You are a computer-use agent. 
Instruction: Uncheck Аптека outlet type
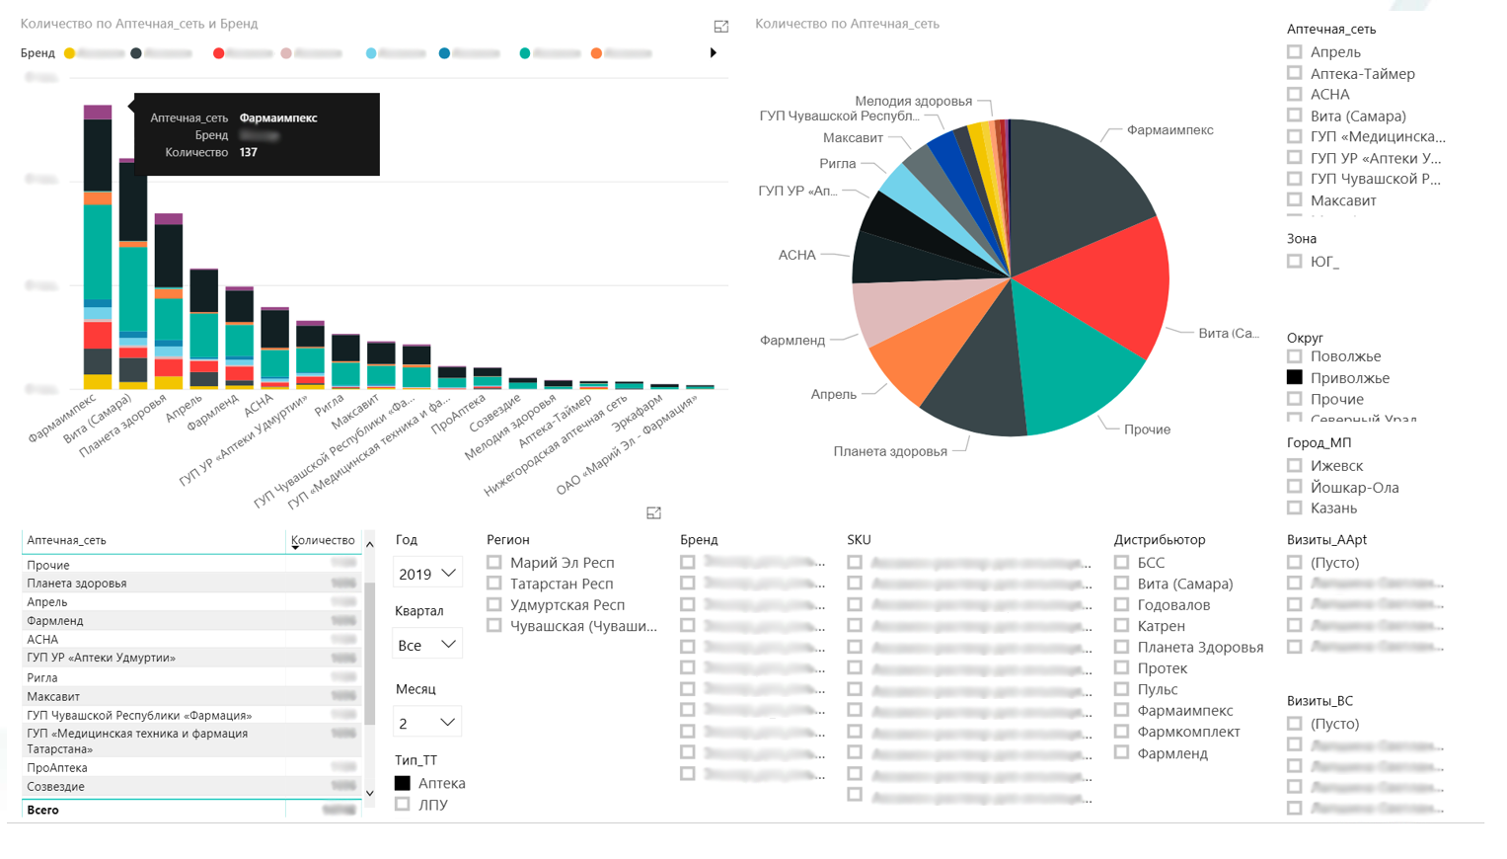click(403, 783)
